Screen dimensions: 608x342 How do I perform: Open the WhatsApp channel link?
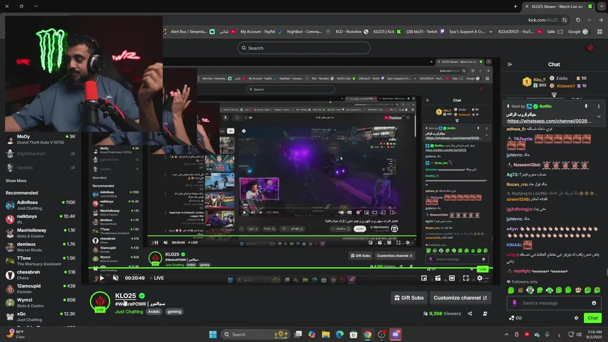[x=549, y=121]
